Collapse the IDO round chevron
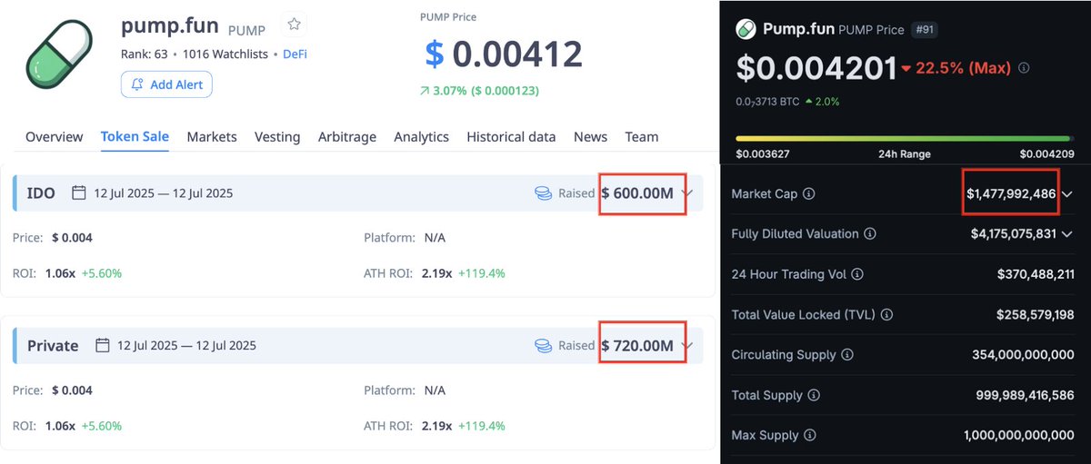1091x464 pixels. [687, 193]
